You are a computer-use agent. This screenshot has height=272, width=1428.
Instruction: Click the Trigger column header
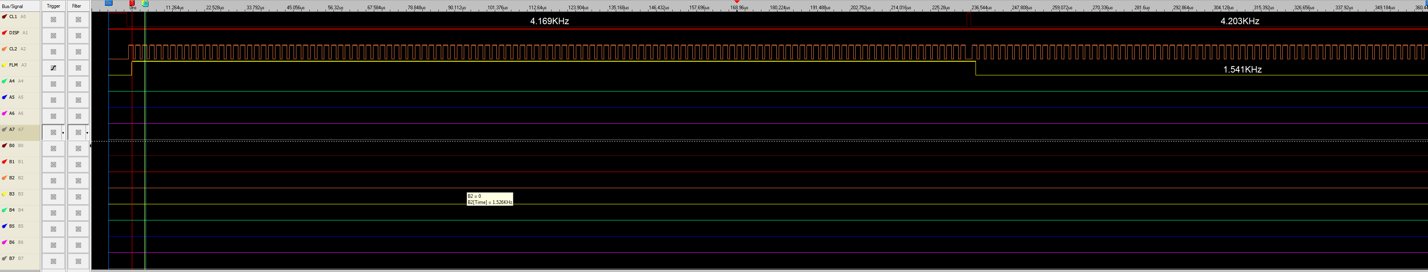53,6
